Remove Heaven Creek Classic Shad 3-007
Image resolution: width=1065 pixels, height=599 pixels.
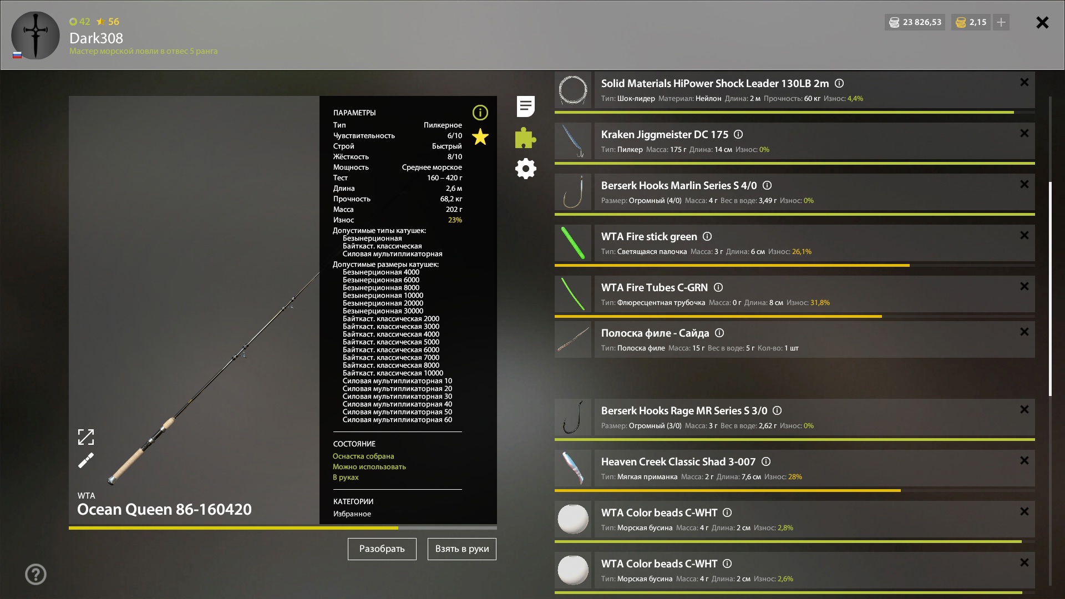click(1025, 460)
